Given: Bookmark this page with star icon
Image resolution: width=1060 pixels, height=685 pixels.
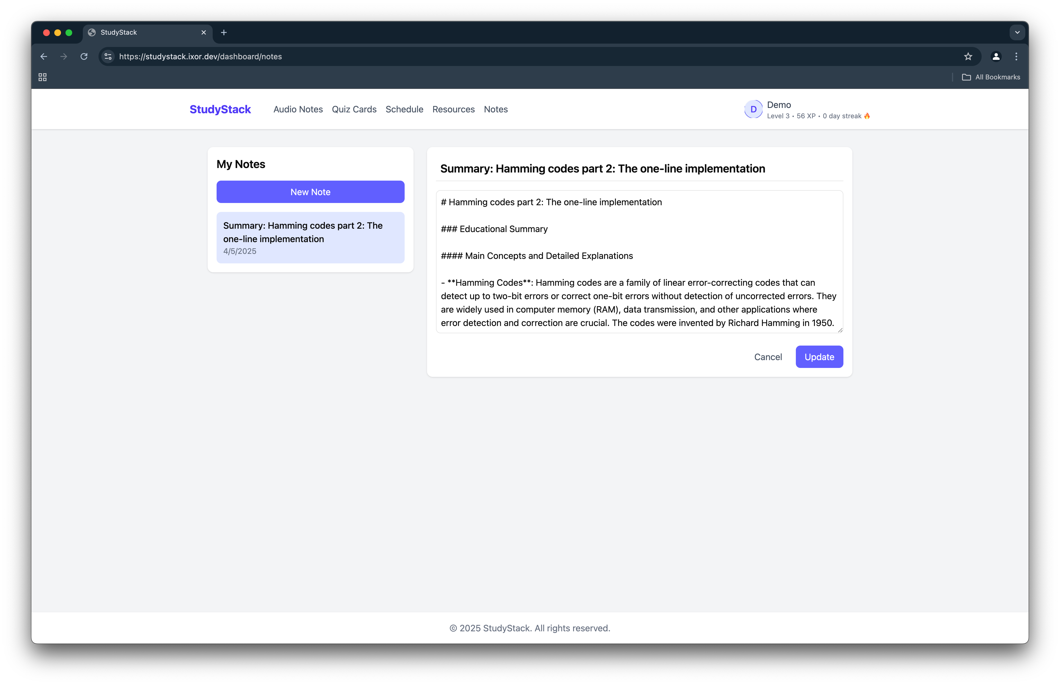Looking at the screenshot, I should [x=968, y=56].
